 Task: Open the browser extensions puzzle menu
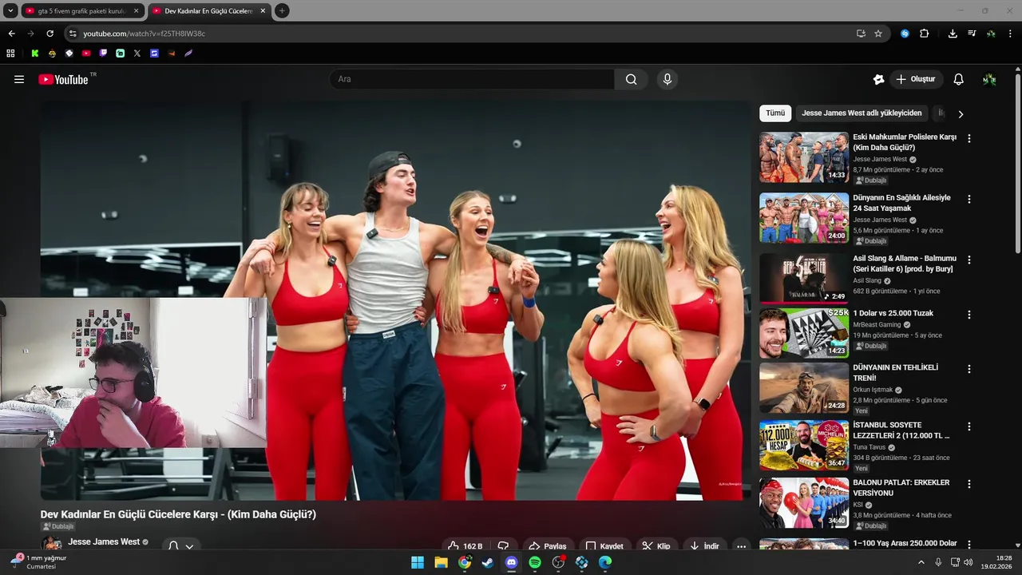tap(925, 34)
